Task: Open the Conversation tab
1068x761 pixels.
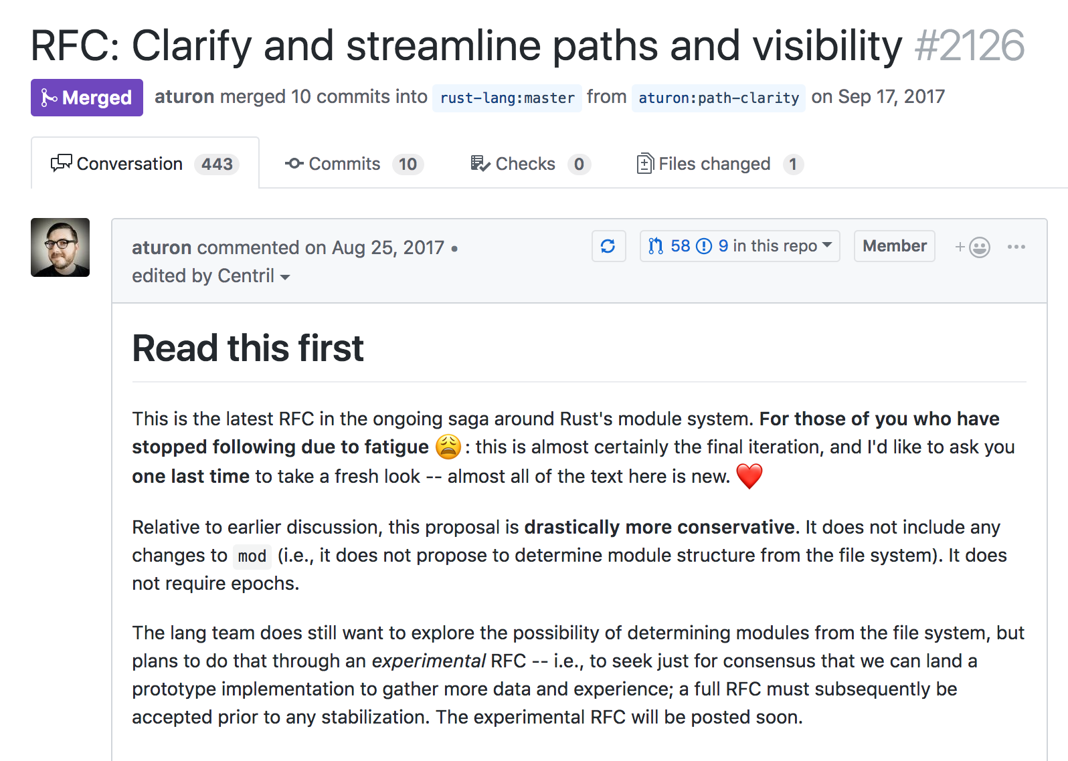Action: point(130,164)
